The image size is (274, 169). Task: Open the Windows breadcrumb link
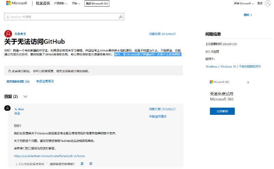[211, 67]
